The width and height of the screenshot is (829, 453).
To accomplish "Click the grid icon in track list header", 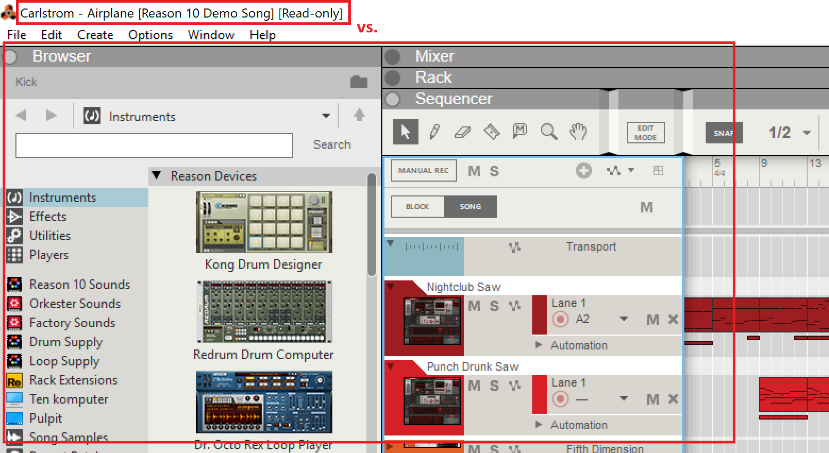I will 658,170.
